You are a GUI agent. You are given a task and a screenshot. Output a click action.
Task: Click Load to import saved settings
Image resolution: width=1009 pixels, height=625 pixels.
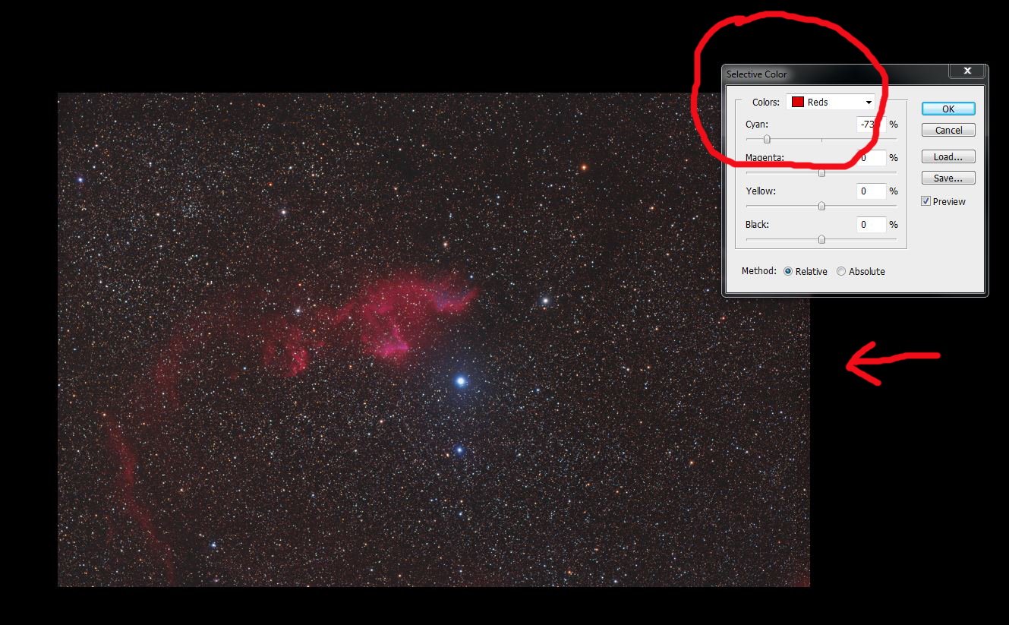point(947,156)
